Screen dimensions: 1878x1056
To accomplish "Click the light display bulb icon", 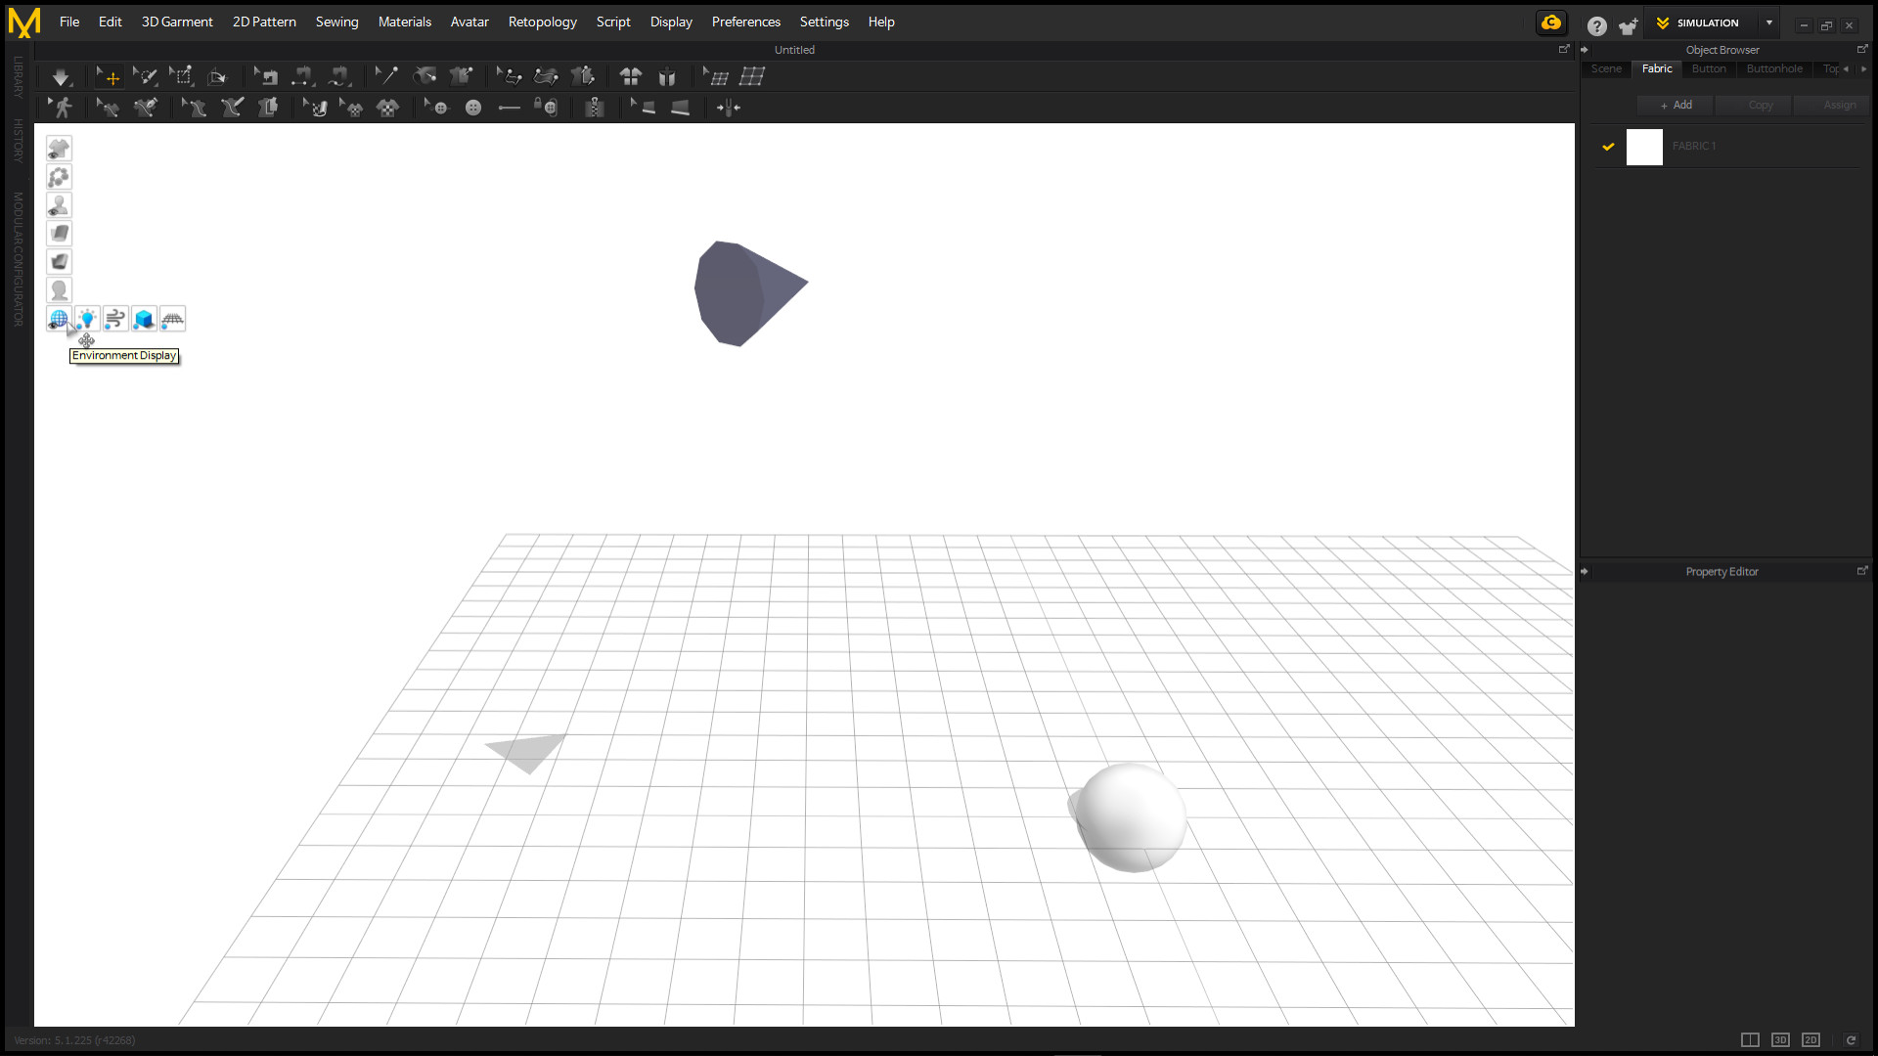I will click(86, 319).
